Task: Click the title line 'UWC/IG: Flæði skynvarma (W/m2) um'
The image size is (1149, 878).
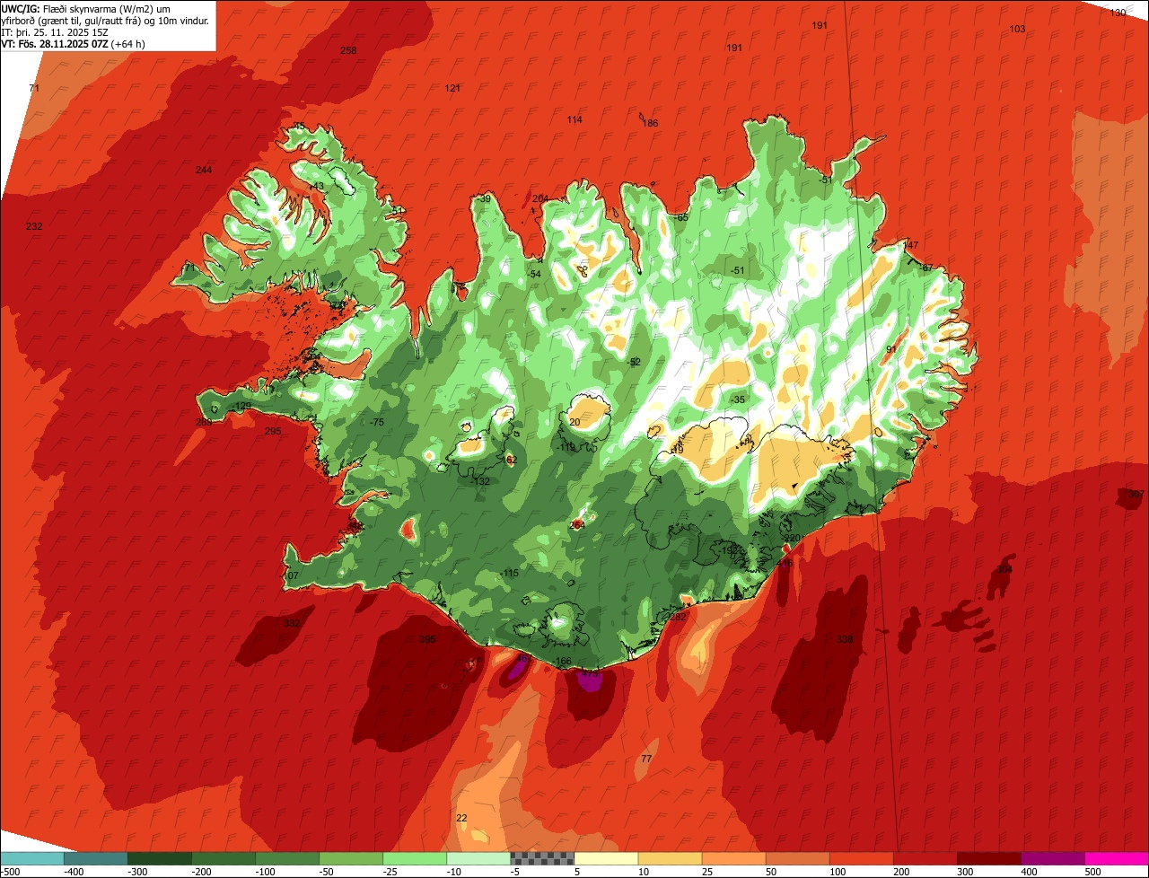Action: click(x=86, y=8)
